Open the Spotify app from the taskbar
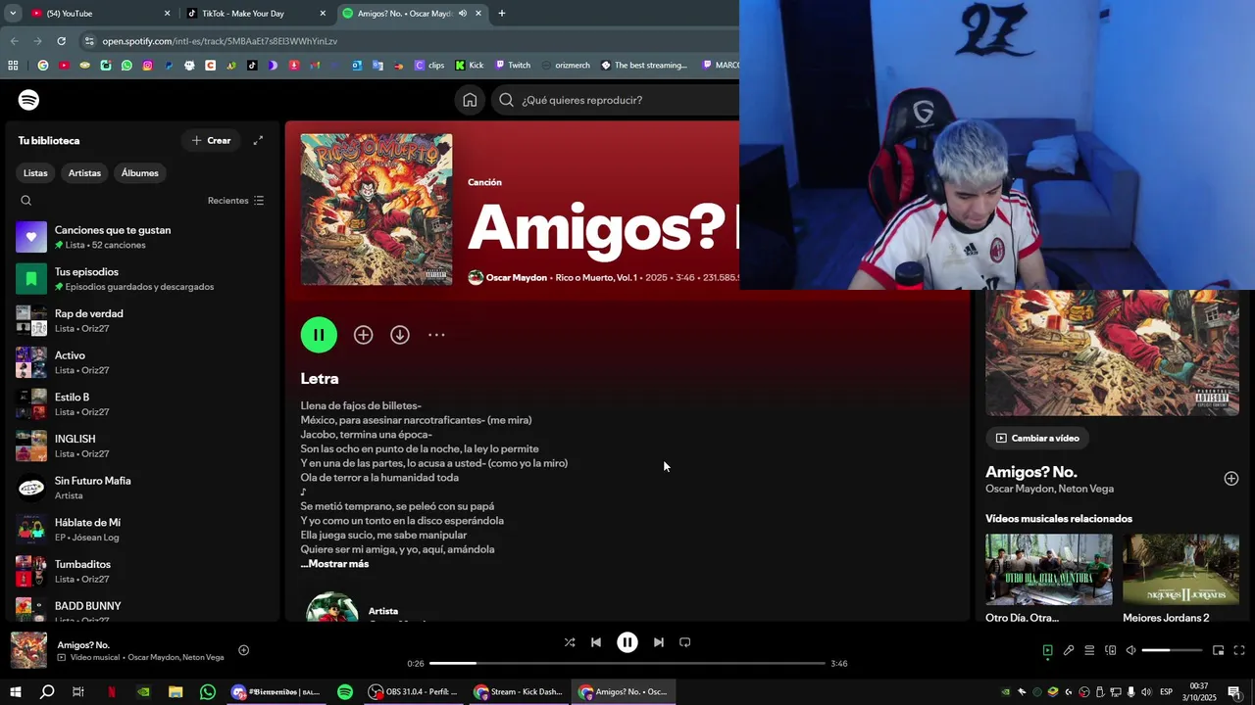This screenshot has width=1255, height=705. [345, 692]
